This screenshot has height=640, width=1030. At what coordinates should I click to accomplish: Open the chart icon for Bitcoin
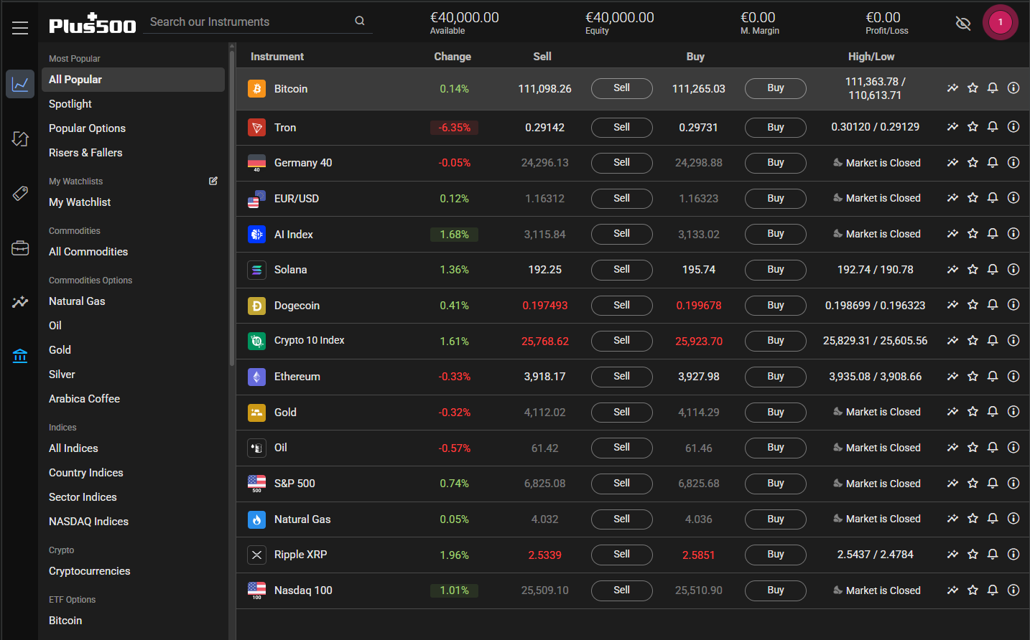pos(952,88)
